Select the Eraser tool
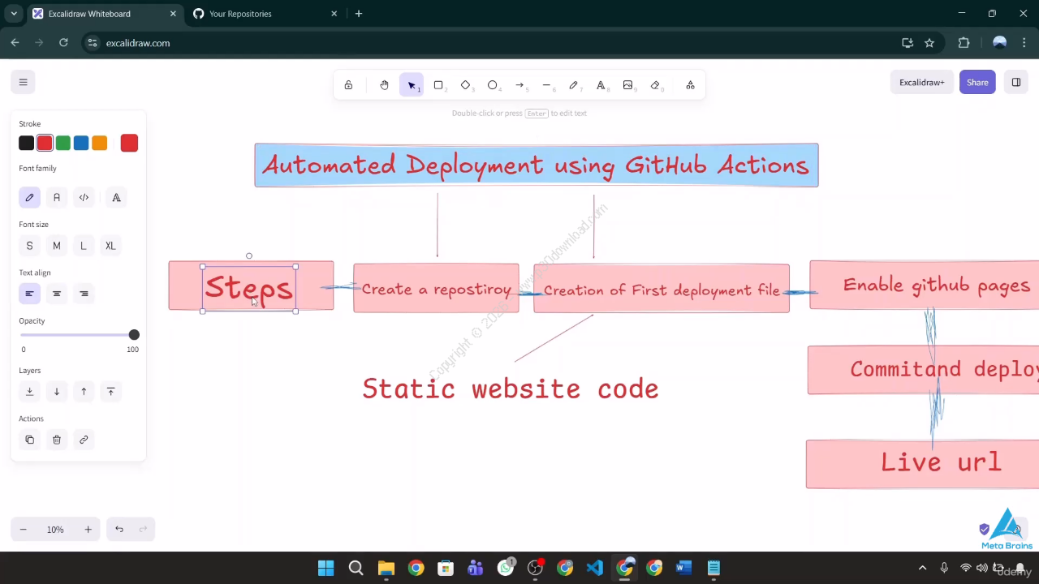Viewport: 1039px width, 584px height. click(655, 85)
